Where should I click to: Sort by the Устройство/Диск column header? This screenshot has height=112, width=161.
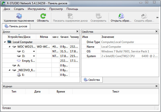[19, 37]
